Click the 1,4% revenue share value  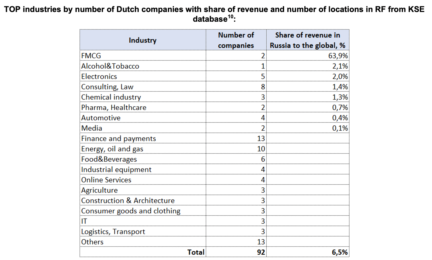click(x=340, y=87)
